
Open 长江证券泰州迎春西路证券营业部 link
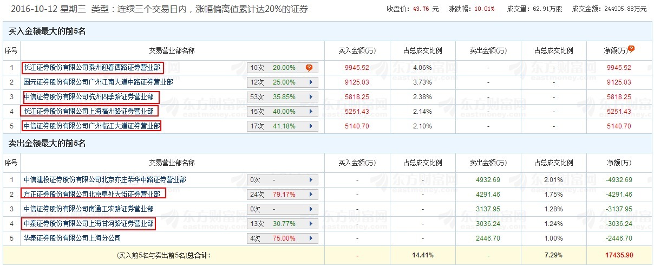(92, 68)
